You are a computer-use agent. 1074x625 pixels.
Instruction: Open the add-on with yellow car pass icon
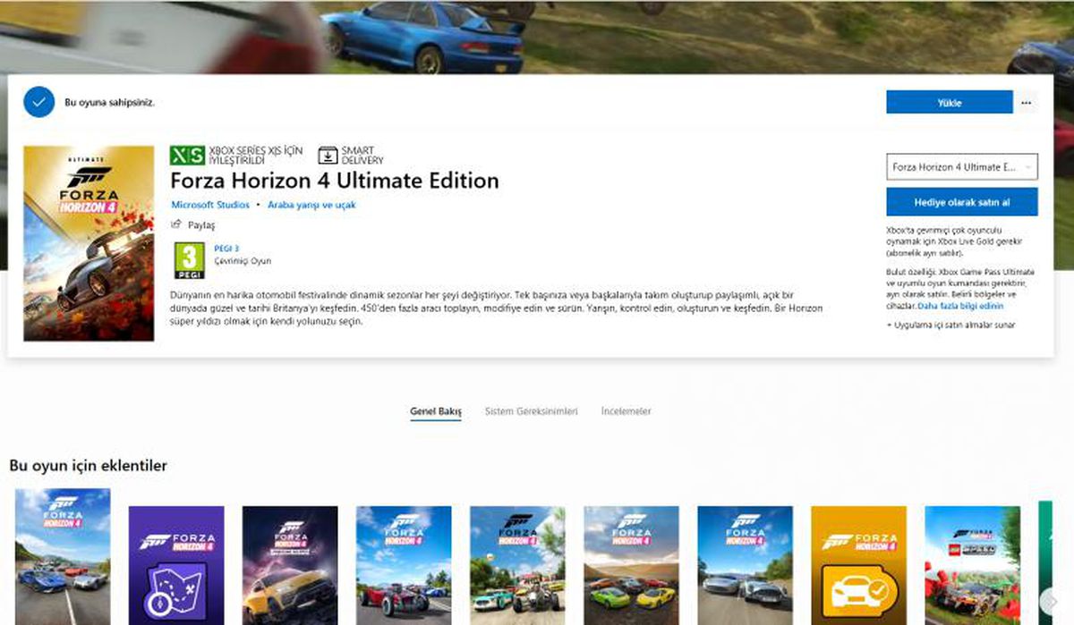point(858,565)
